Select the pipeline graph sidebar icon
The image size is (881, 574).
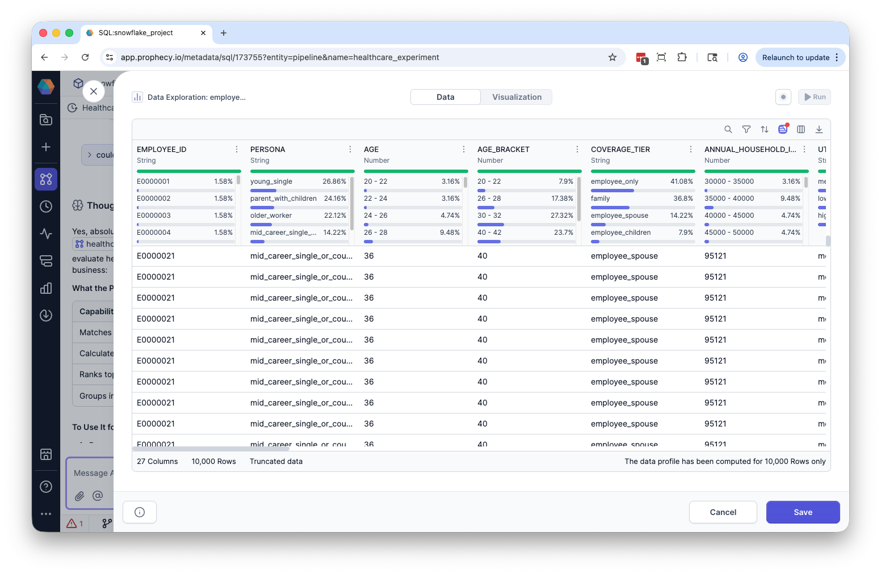(46, 179)
